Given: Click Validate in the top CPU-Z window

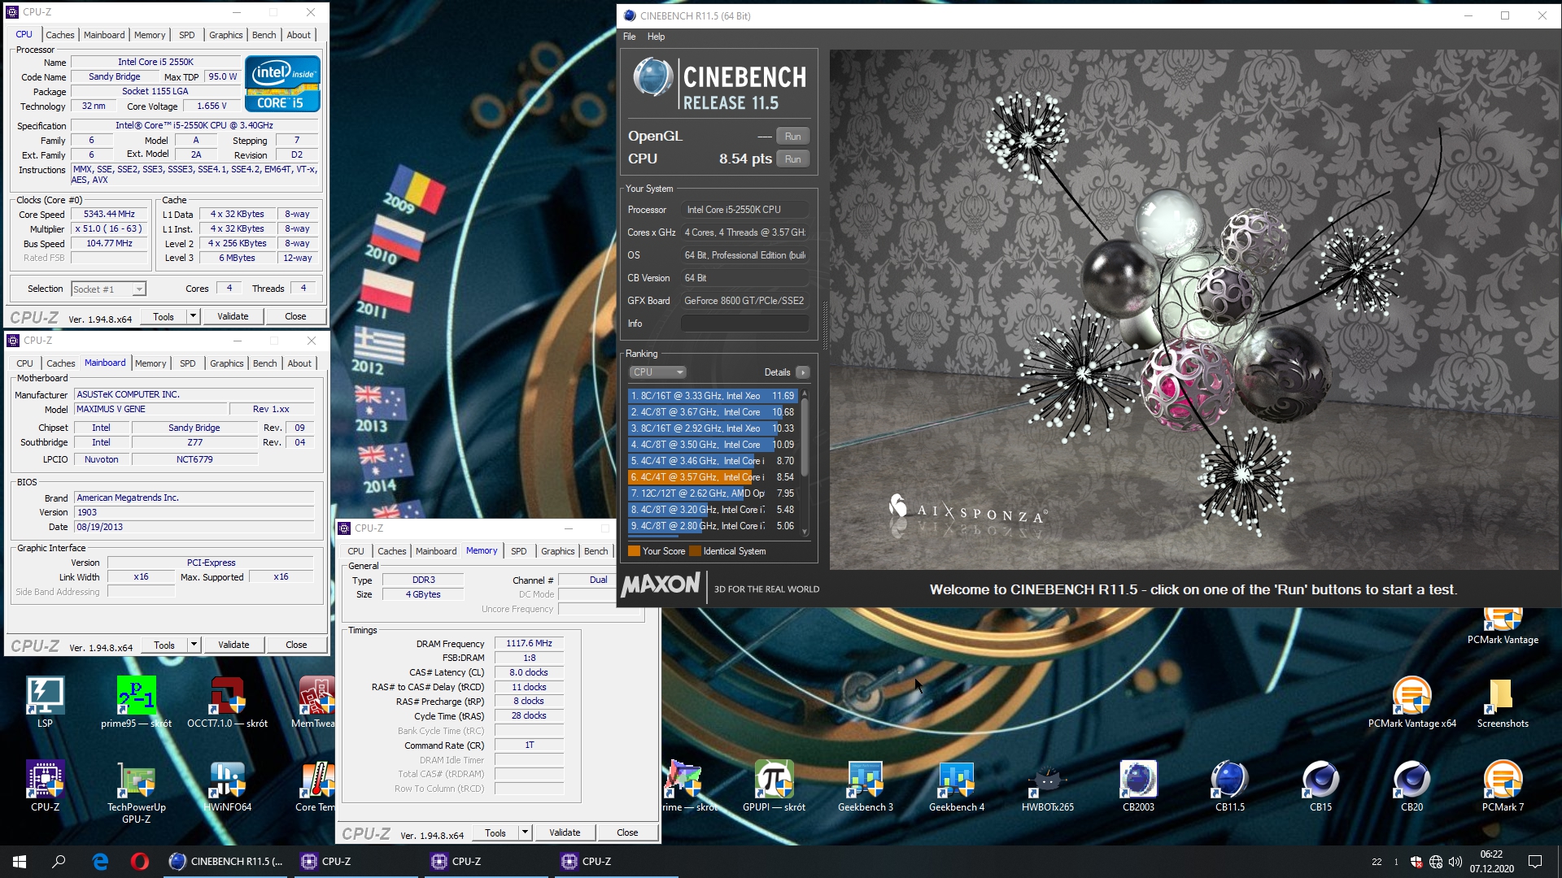Looking at the screenshot, I should (233, 316).
